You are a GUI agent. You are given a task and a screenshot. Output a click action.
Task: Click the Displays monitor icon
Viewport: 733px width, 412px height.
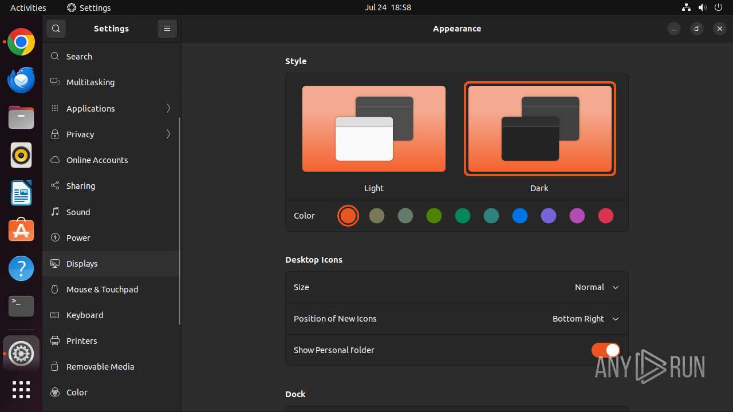pyautogui.click(x=55, y=263)
